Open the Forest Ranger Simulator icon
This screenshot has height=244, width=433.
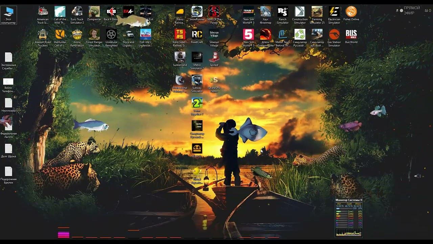click(x=94, y=38)
